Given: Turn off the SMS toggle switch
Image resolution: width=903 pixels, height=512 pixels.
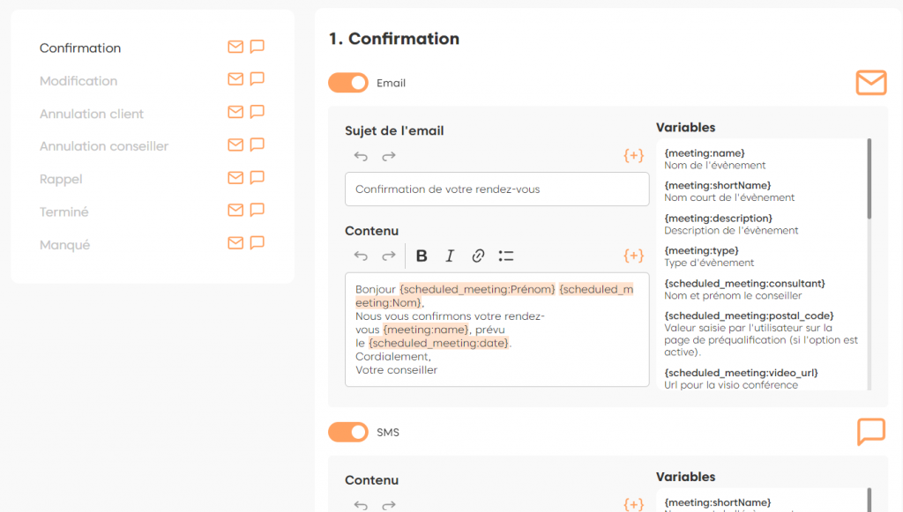Looking at the screenshot, I should 347,433.
